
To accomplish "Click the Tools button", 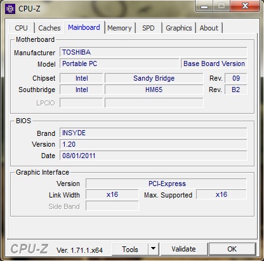I will pyautogui.click(x=130, y=249).
